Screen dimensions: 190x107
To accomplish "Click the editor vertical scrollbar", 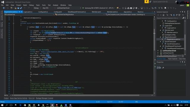I will 154,56.
